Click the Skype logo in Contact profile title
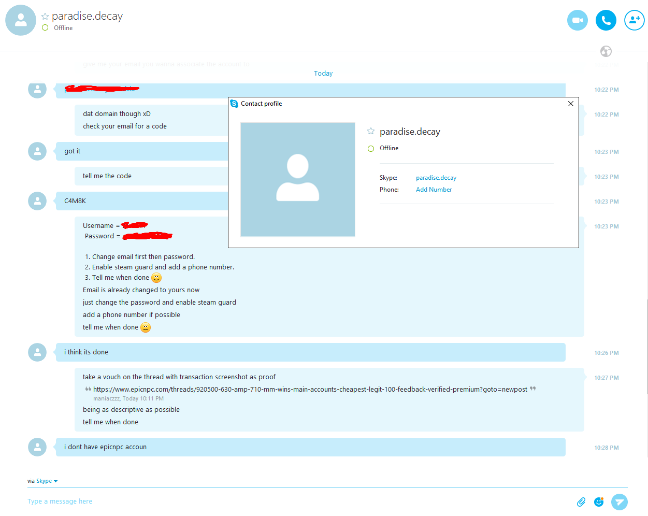Screen dimensions: 648x516 click(234, 104)
